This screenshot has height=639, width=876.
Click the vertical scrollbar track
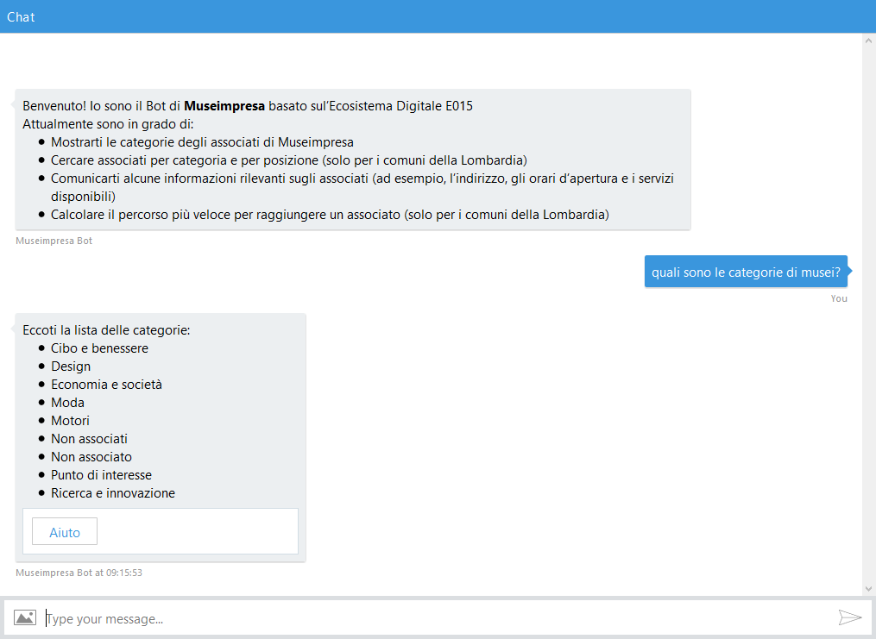pos(868,310)
